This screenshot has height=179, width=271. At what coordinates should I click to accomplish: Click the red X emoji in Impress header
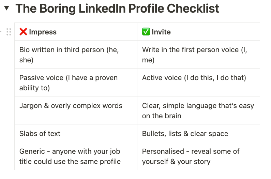click(23, 32)
